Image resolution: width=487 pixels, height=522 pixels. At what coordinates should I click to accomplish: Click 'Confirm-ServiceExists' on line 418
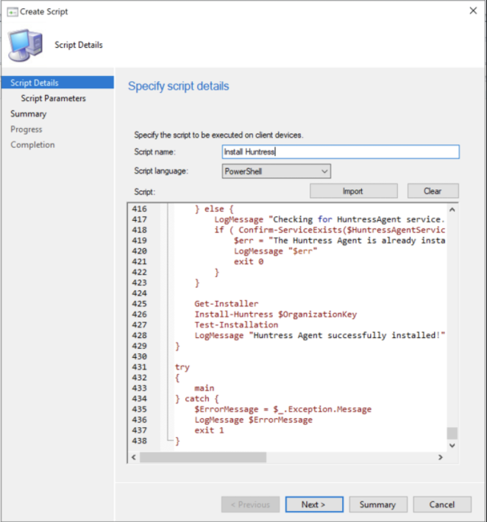(x=290, y=230)
